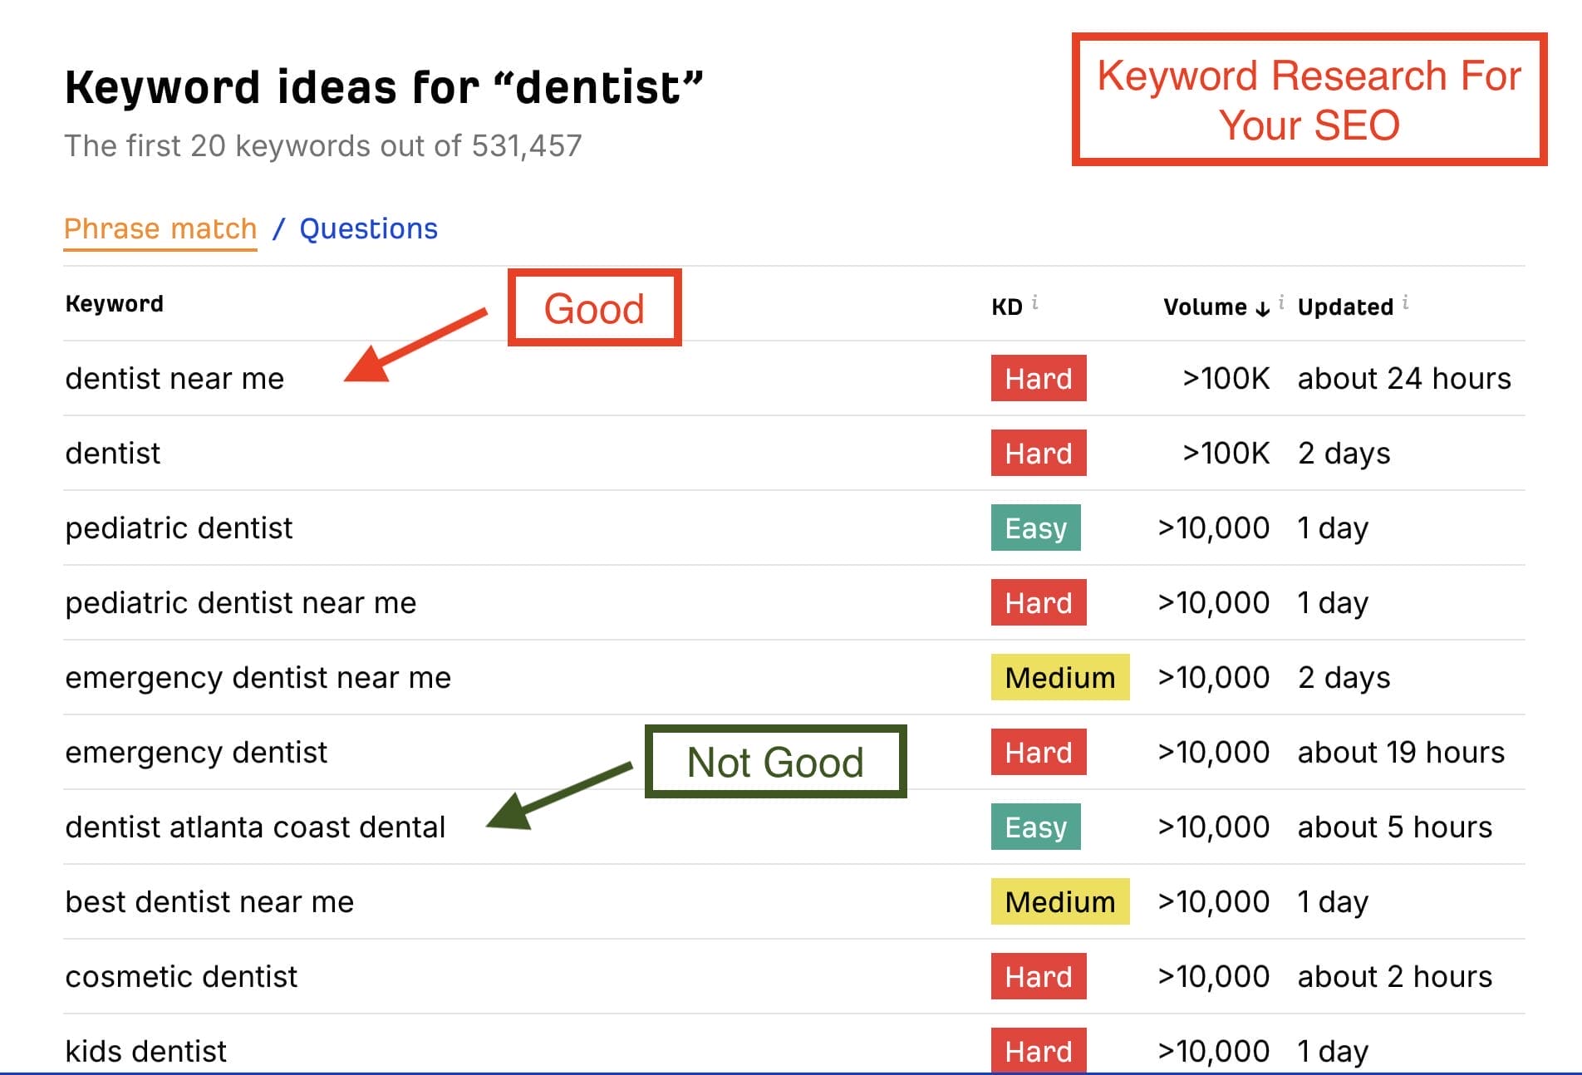Switch to the Phrase match tab
The height and width of the screenshot is (1075, 1582).
point(160,228)
